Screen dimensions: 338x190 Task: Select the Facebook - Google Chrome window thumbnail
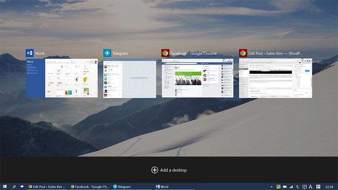197,78
